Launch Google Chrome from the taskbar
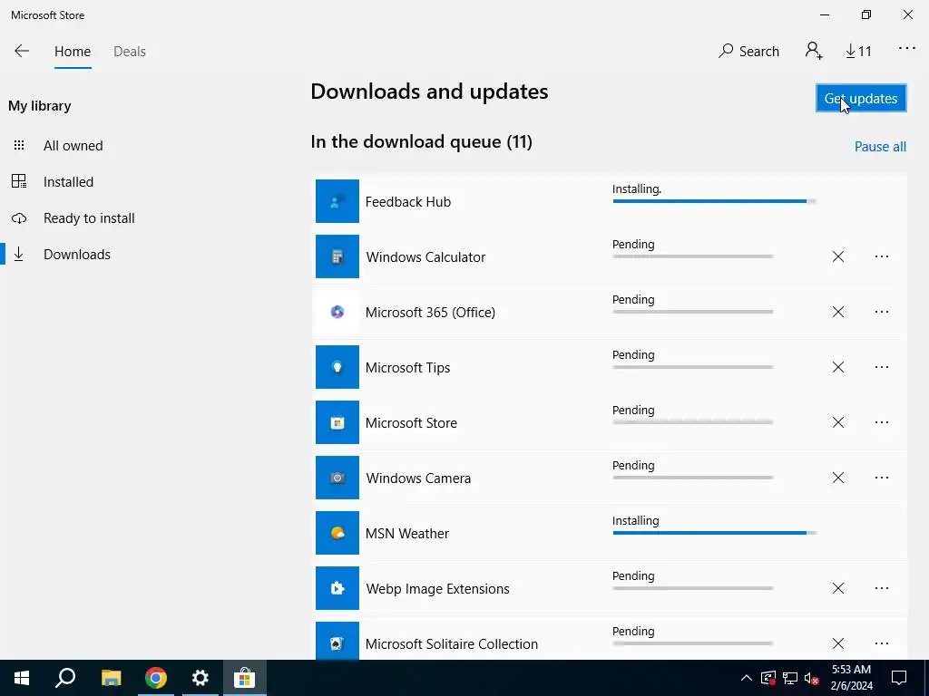The image size is (929, 696). 156,678
